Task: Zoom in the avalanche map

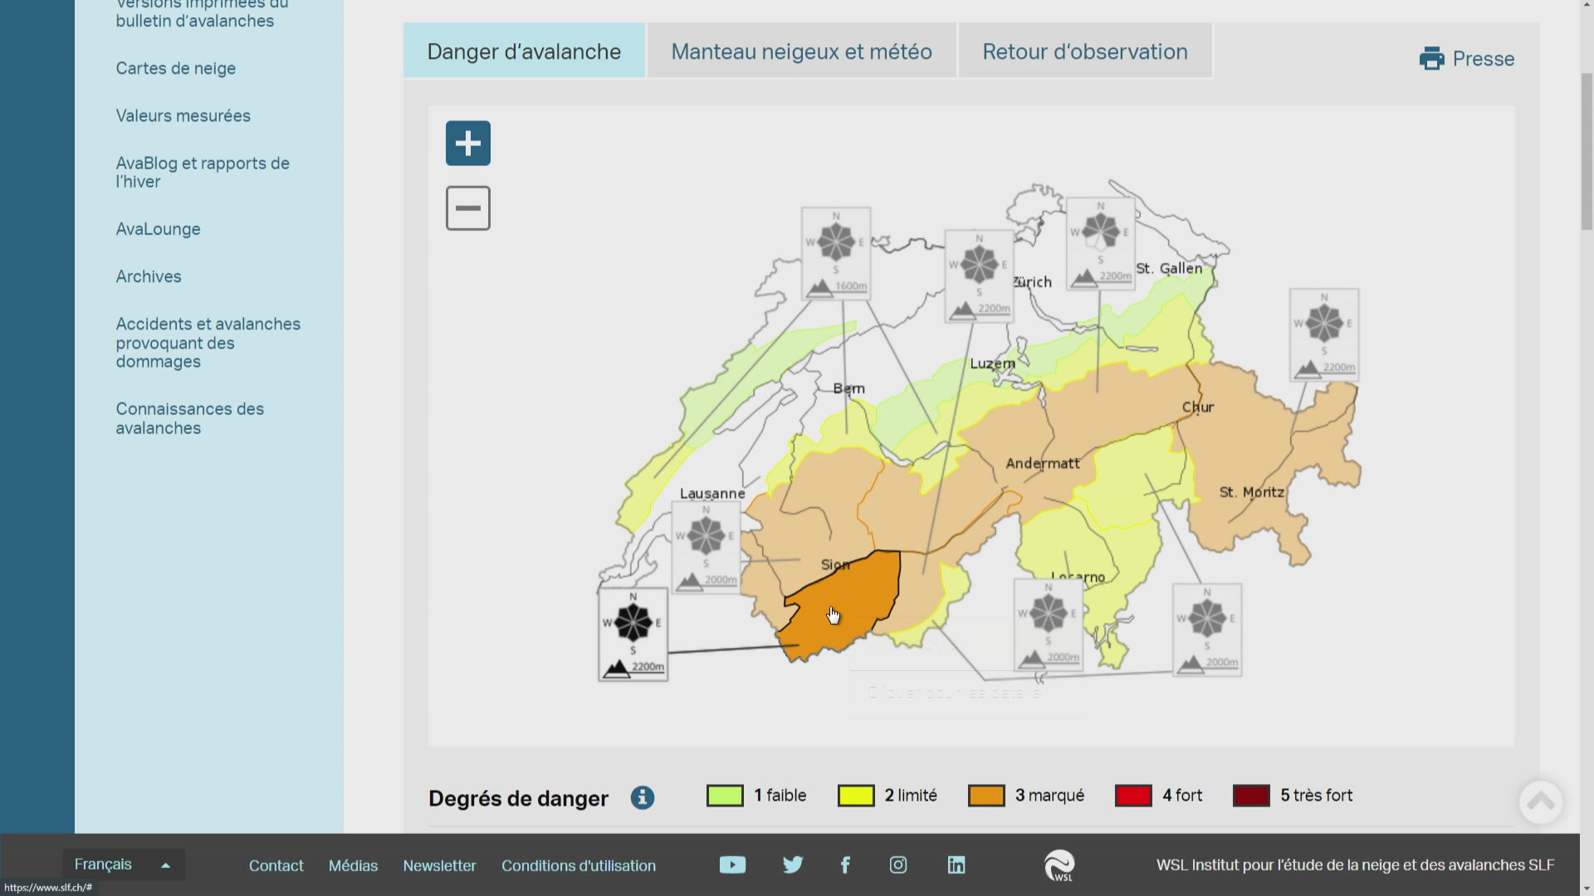Action: point(468,144)
